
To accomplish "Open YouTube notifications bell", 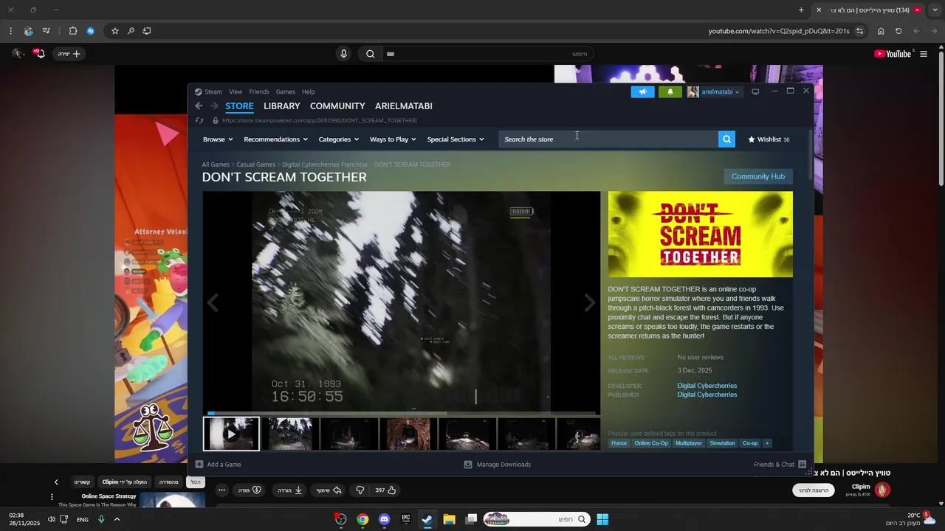I will pos(39,54).
